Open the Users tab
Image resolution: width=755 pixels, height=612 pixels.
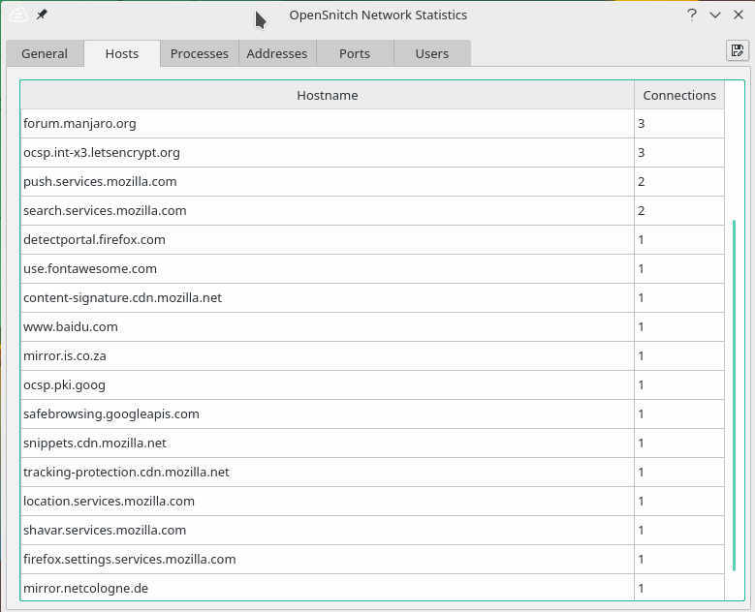432,53
